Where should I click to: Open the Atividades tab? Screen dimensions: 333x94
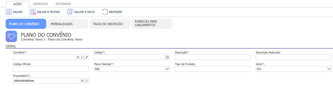63,4
